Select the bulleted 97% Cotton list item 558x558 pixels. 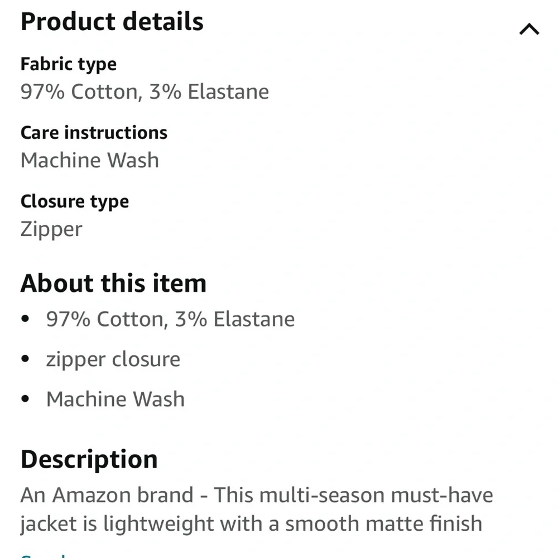(x=170, y=319)
